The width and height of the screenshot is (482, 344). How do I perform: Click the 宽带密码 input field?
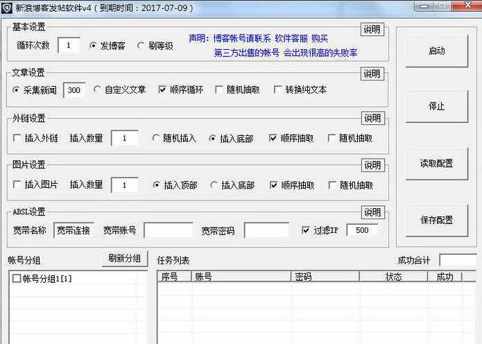click(266, 230)
